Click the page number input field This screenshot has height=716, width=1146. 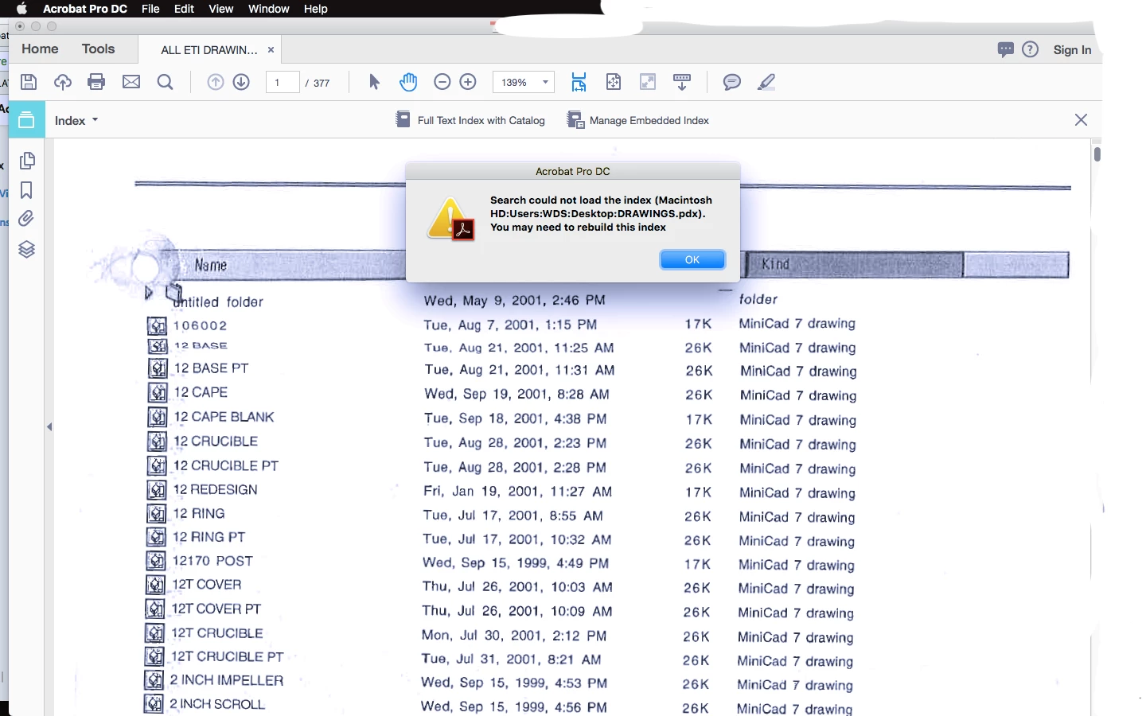pyautogui.click(x=282, y=82)
